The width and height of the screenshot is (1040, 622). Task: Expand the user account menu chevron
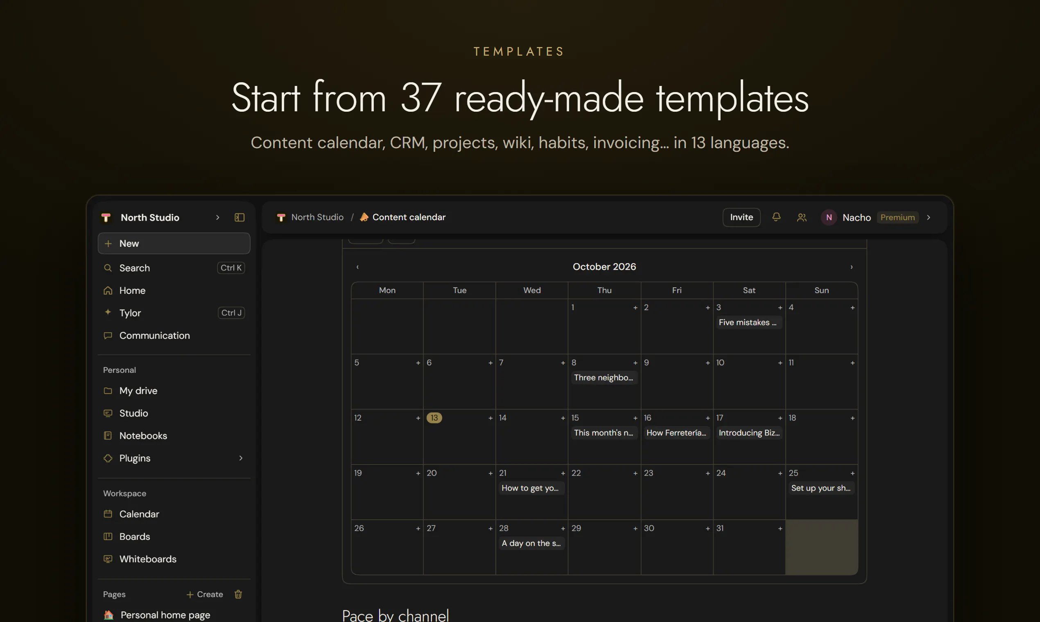tap(929, 217)
